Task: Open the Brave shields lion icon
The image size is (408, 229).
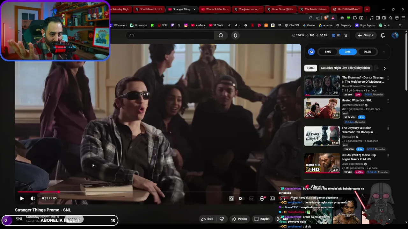Action: pos(326,18)
